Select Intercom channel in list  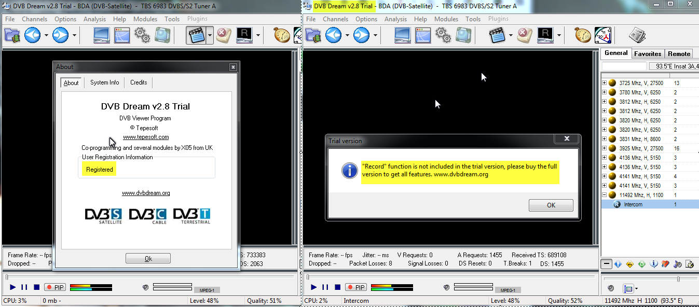650,204
